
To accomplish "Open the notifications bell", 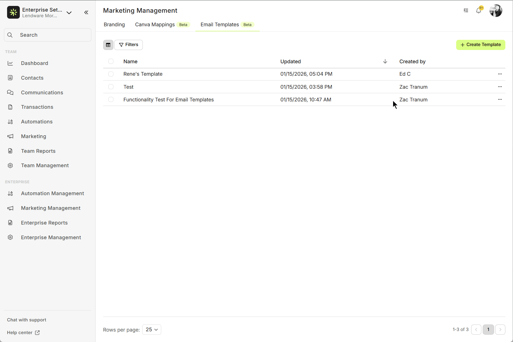I will [478, 11].
